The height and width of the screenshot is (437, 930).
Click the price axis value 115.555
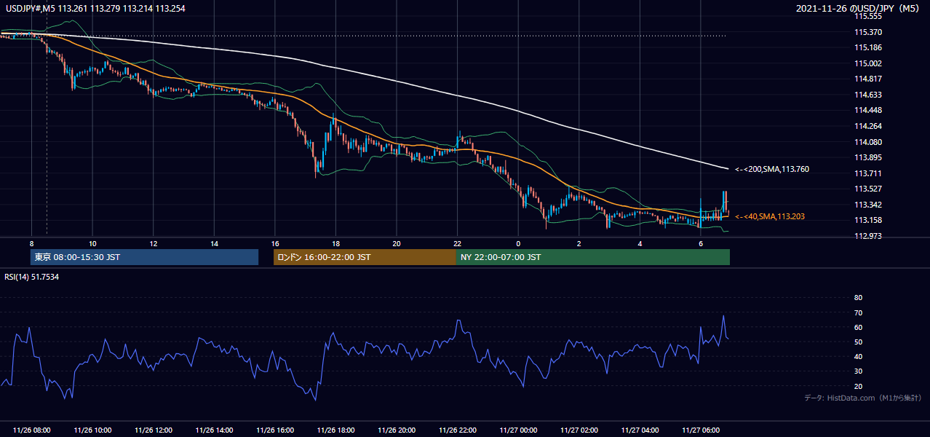point(867,16)
